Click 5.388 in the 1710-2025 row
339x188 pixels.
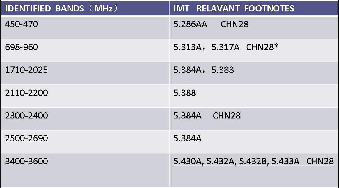223,70
